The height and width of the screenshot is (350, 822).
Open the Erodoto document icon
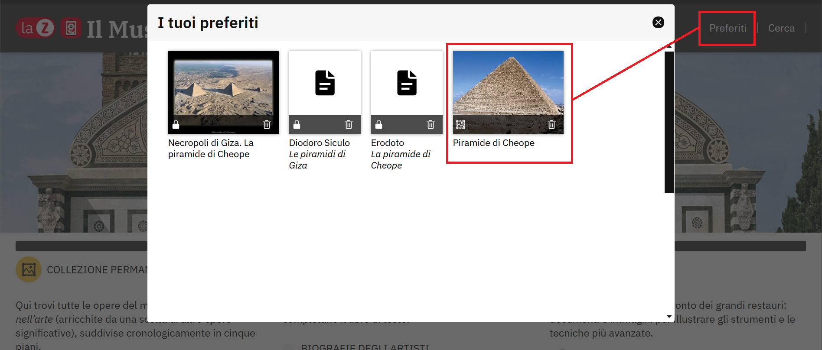[x=407, y=83]
